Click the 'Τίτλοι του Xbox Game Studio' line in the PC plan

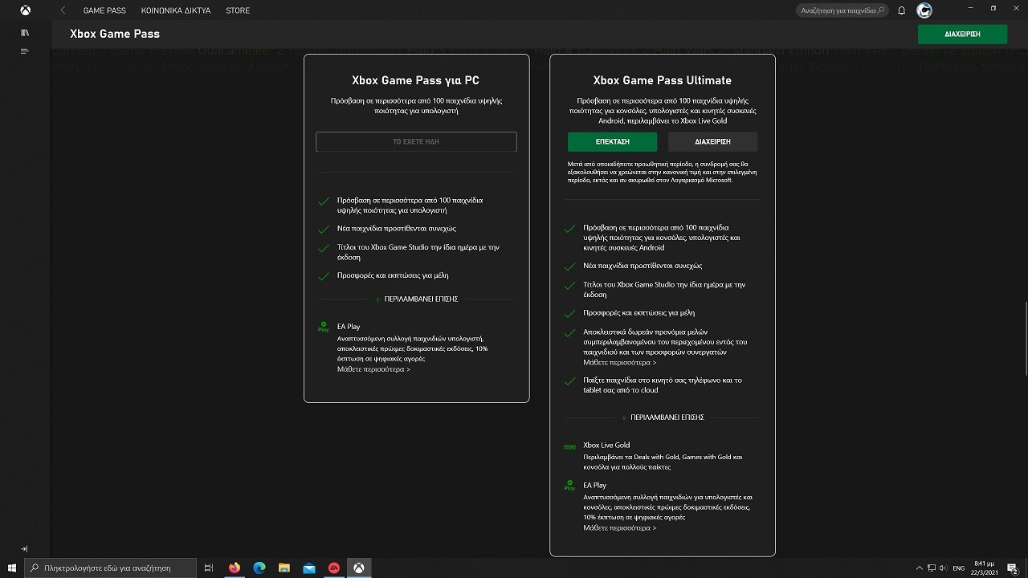pyautogui.click(x=418, y=252)
